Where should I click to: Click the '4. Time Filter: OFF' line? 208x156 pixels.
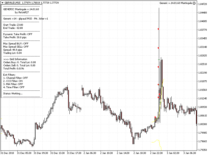click(14, 87)
